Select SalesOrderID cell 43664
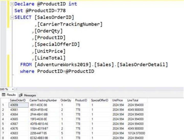 (14, 114)
